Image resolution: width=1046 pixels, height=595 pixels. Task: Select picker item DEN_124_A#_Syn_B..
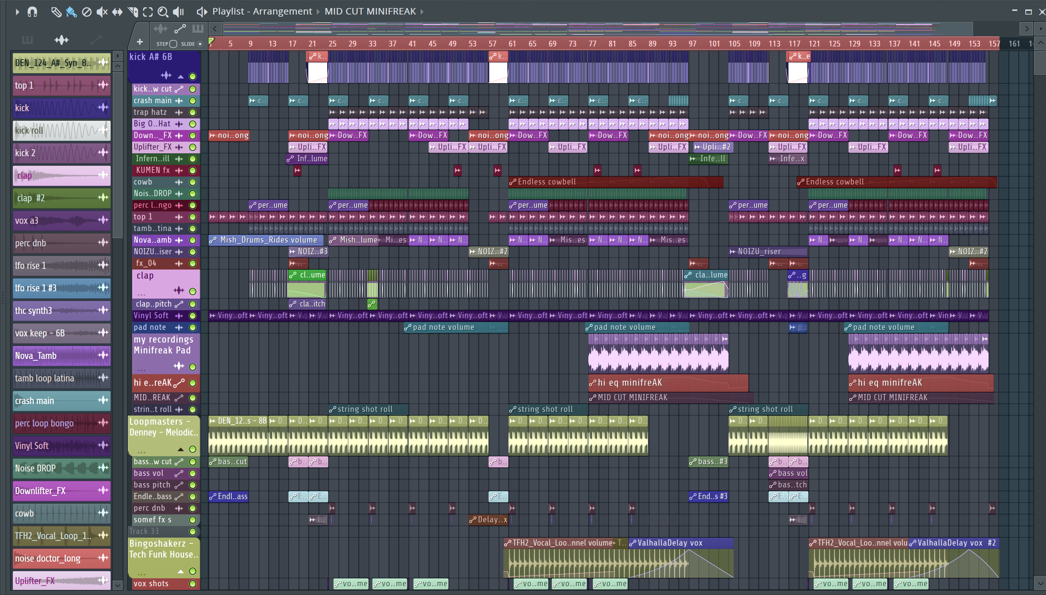(x=61, y=63)
